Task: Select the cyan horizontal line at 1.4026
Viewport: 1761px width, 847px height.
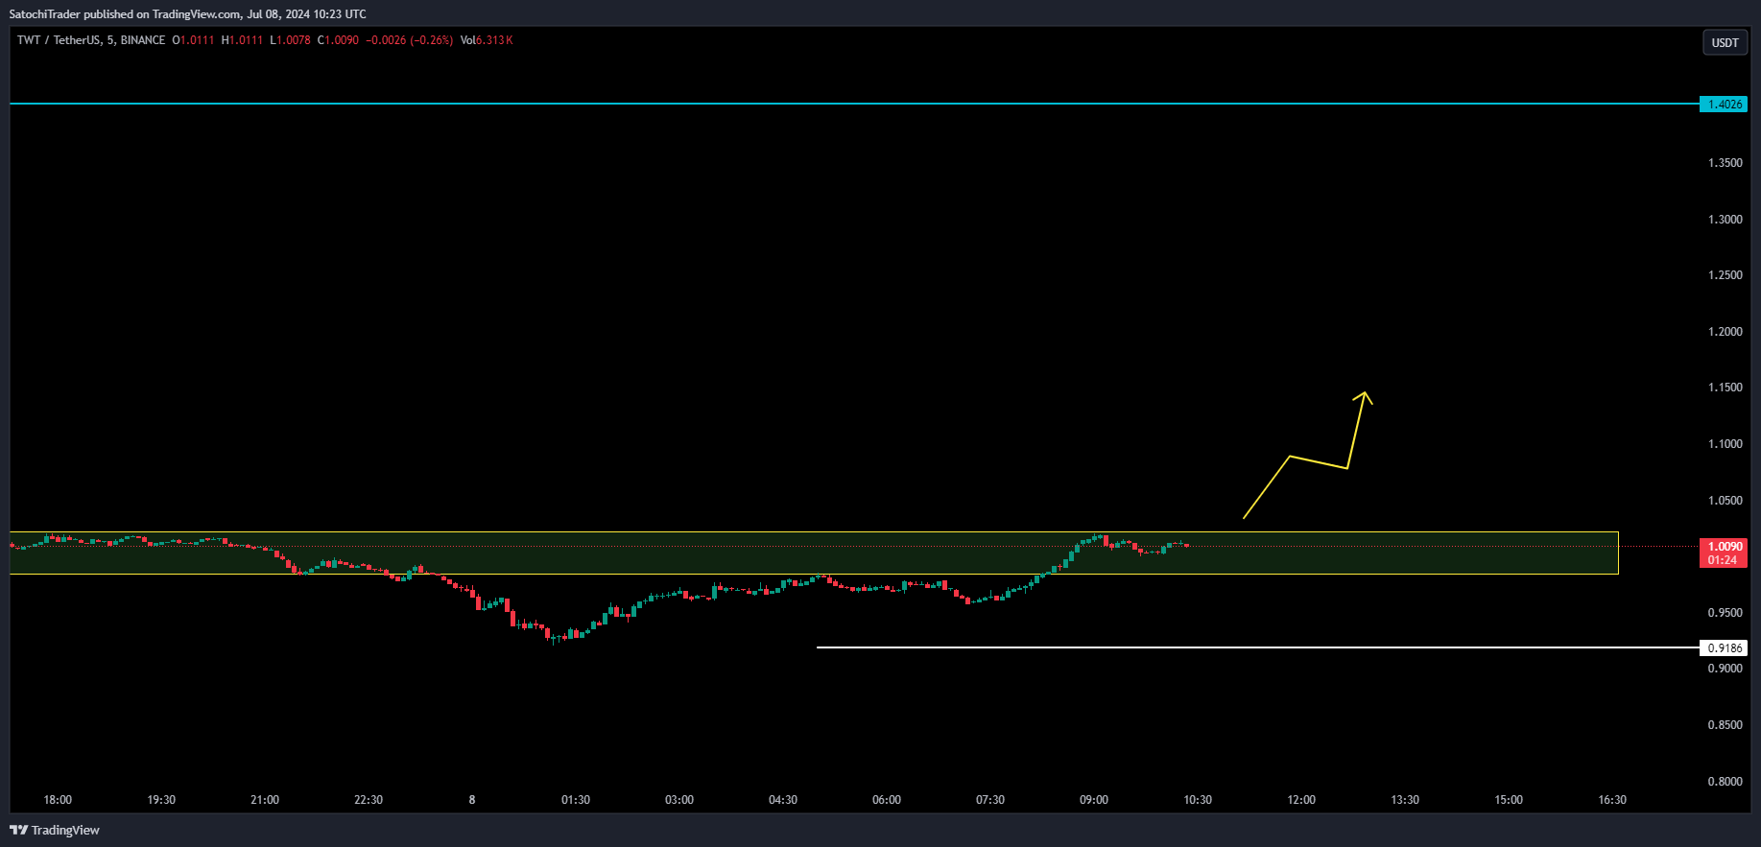Action: (x=854, y=104)
